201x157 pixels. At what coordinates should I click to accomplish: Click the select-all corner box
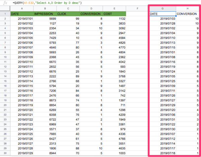pos(5,9)
